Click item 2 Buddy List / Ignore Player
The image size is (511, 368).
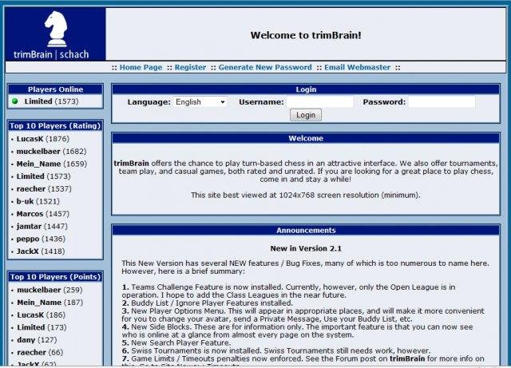pyautogui.click(x=208, y=303)
